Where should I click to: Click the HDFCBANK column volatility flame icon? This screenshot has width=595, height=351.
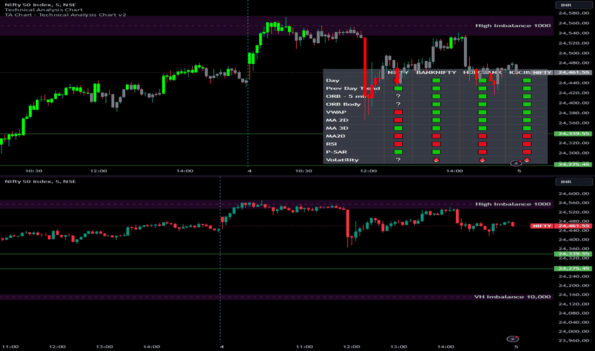pos(482,160)
